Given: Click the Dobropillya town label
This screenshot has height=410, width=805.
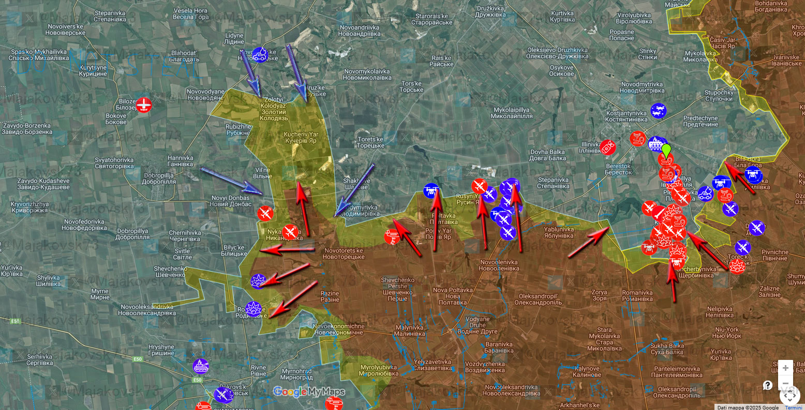Looking at the screenshot, I should coord(159,179).
